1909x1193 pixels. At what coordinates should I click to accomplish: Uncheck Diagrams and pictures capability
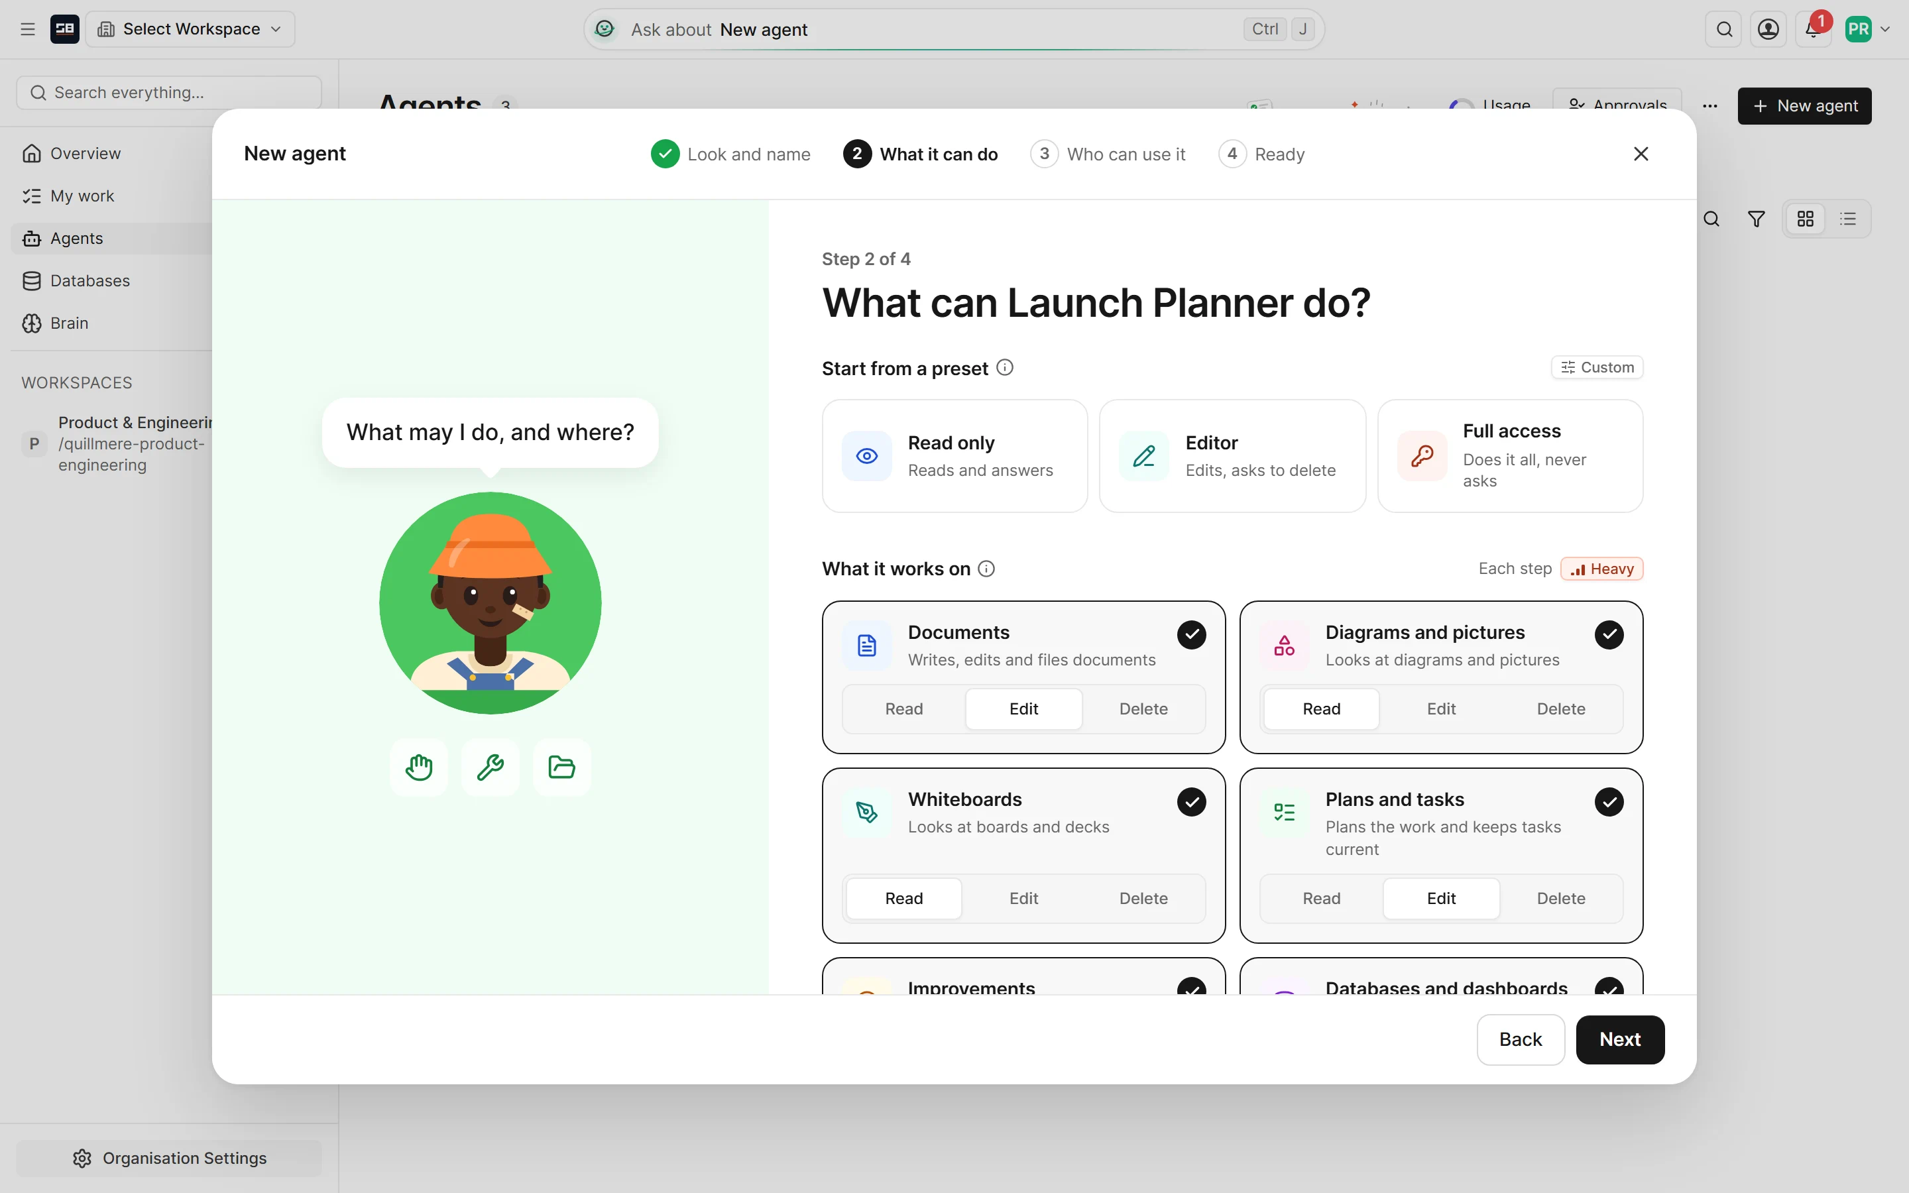1609,634
